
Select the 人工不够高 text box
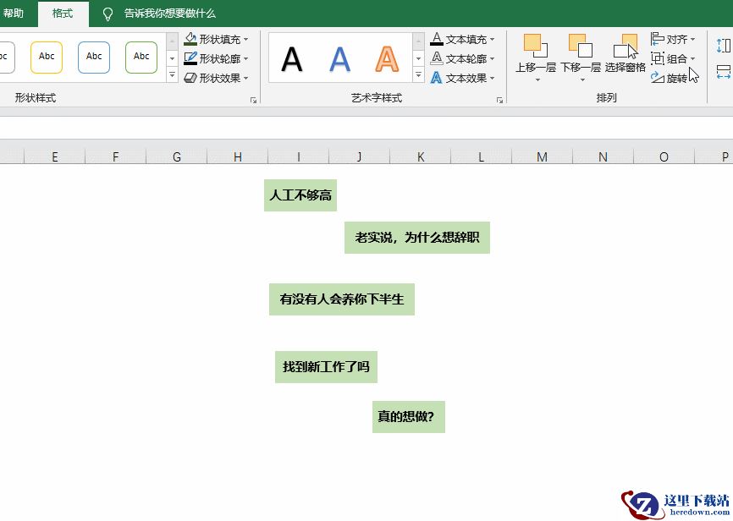[x=300, y=195]
